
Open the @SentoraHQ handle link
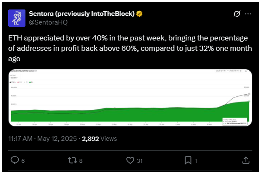tap(48, 22)
